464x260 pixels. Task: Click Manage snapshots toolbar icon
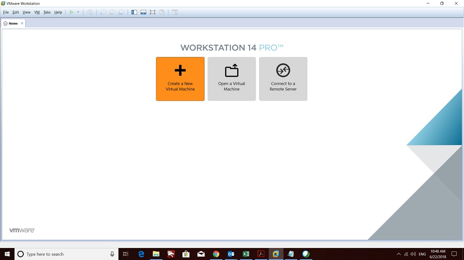pos(121,12)
